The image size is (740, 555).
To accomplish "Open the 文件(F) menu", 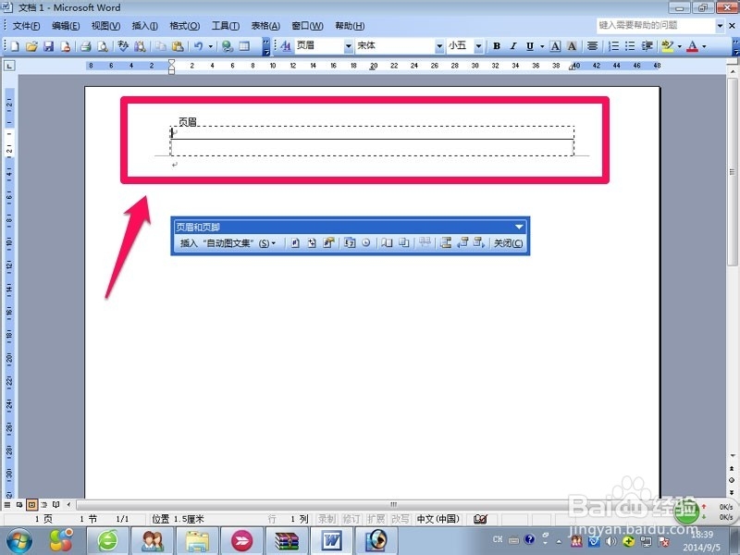I will pyautogui.click(x=27, y=26).
